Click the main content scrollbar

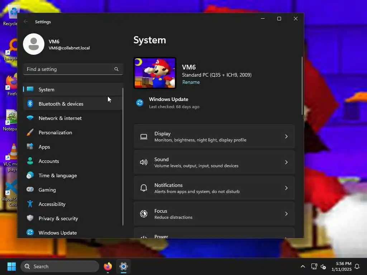(x=302, y=86)
